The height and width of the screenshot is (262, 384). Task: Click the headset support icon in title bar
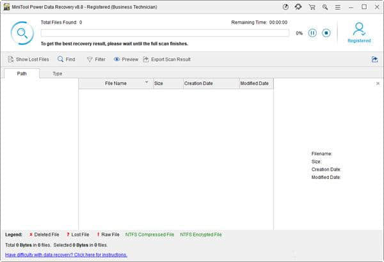click(x=298, y=7)
